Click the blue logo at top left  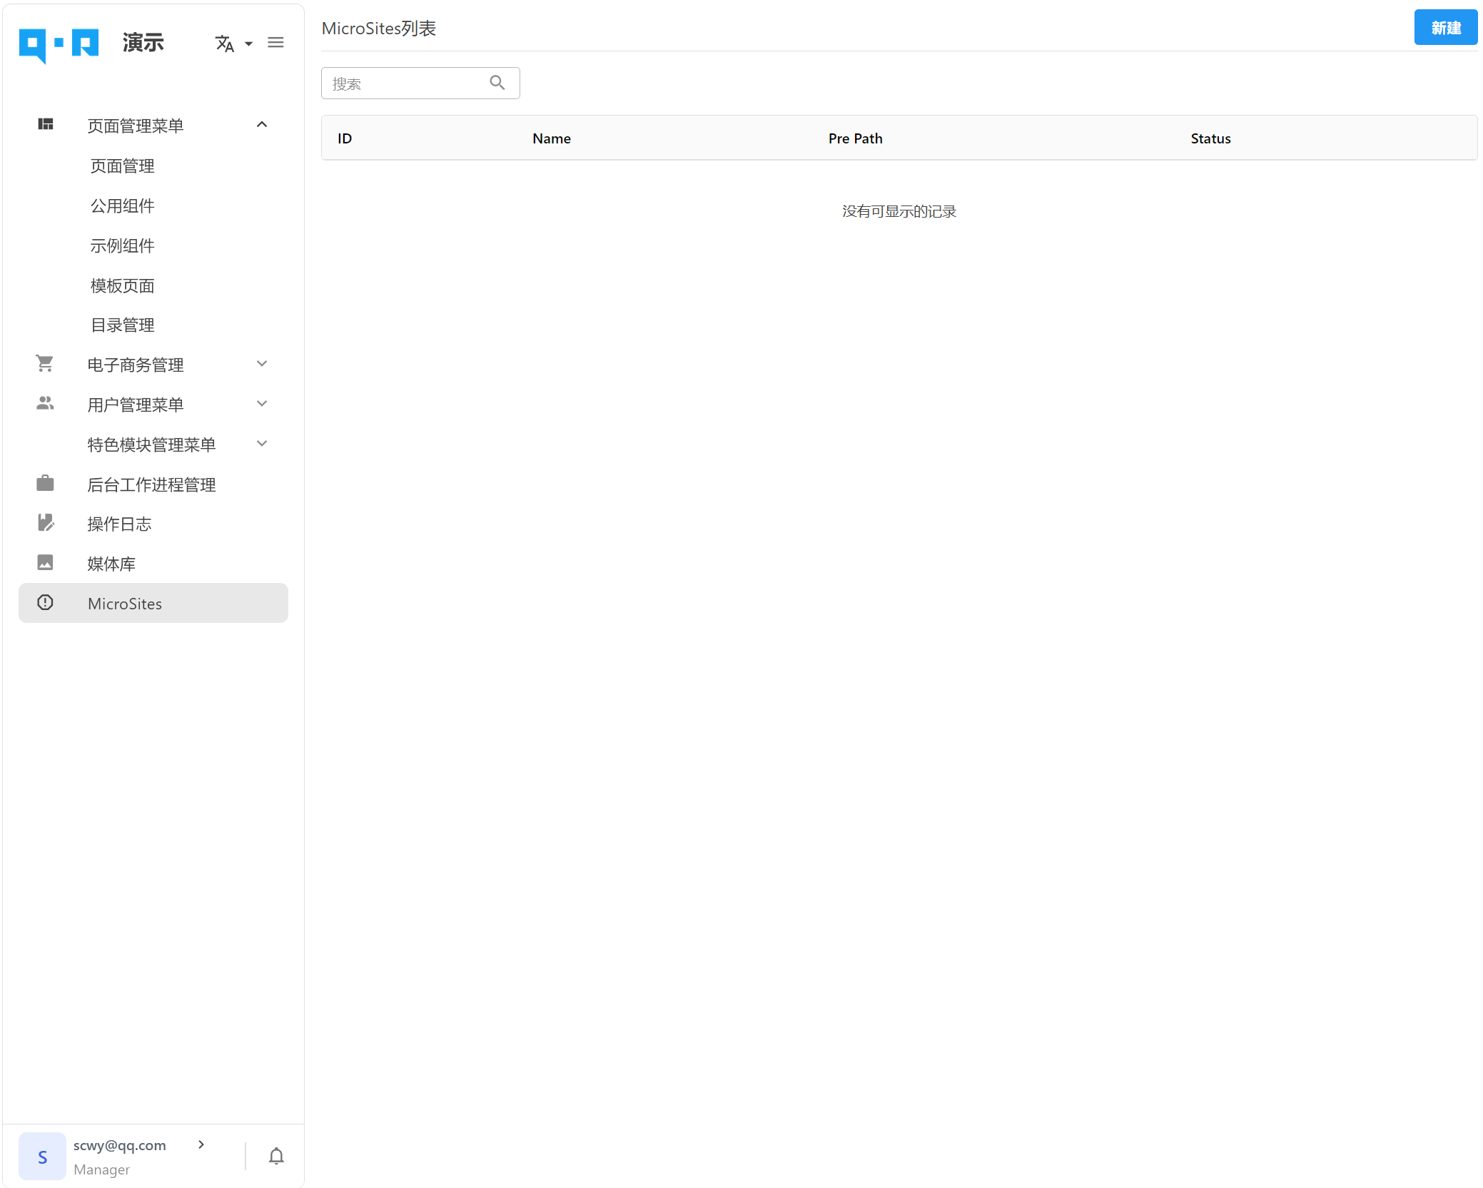pos(59,46)
